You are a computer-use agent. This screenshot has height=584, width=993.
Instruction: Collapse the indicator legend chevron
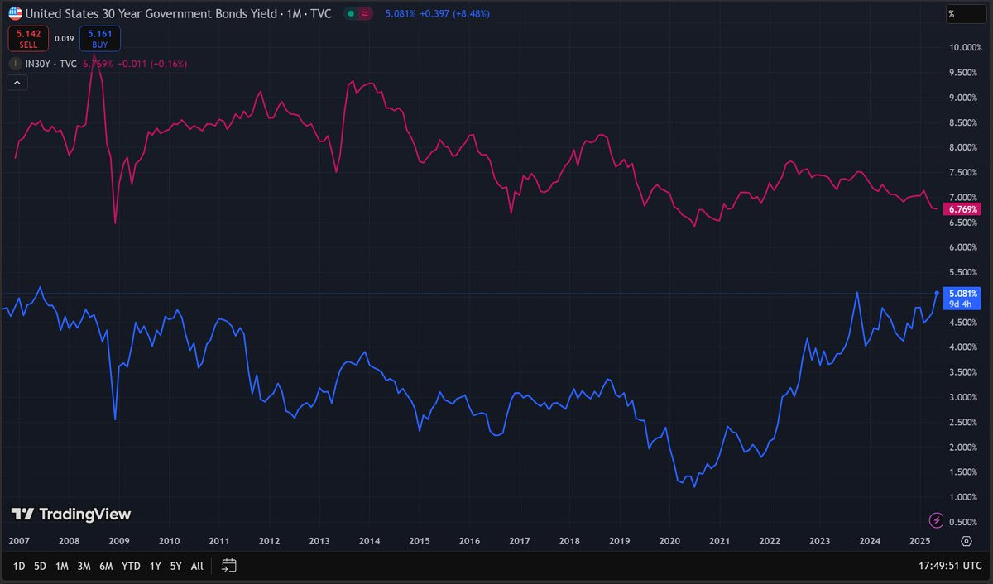tap(17, 83)
